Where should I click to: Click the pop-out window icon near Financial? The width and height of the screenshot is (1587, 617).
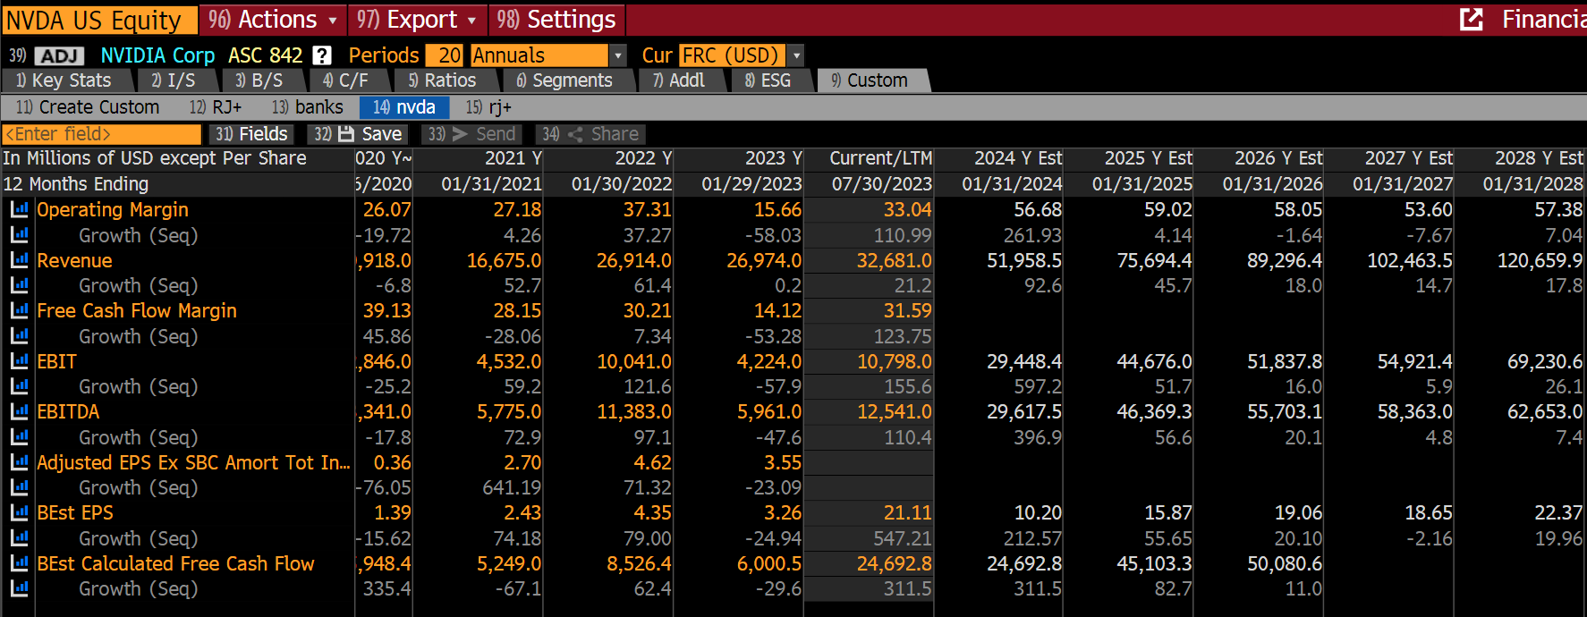pyautogui.click(x=1472, y=19)
